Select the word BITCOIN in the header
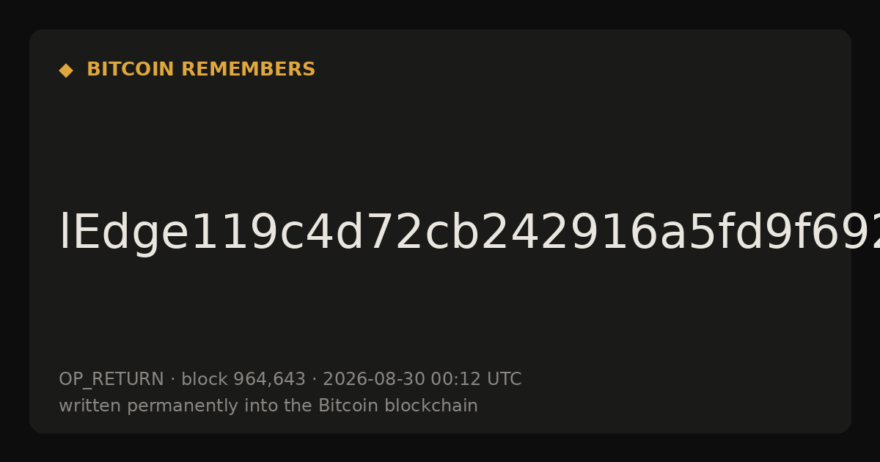Screen dimensions: 880x462 (131, 70)
